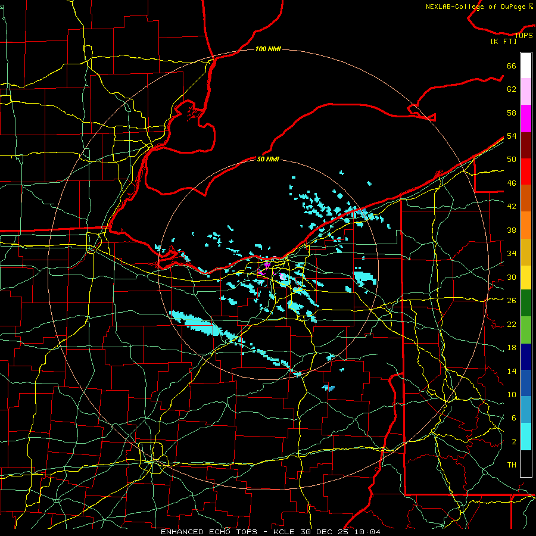Viewport: 536px width, 536px height.
Task: Click the 'TOPS' legend title
Action: click(x=523, y=35)
